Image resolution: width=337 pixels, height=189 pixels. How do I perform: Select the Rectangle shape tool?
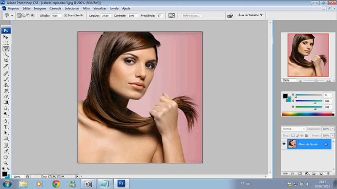tap(6, 139)
